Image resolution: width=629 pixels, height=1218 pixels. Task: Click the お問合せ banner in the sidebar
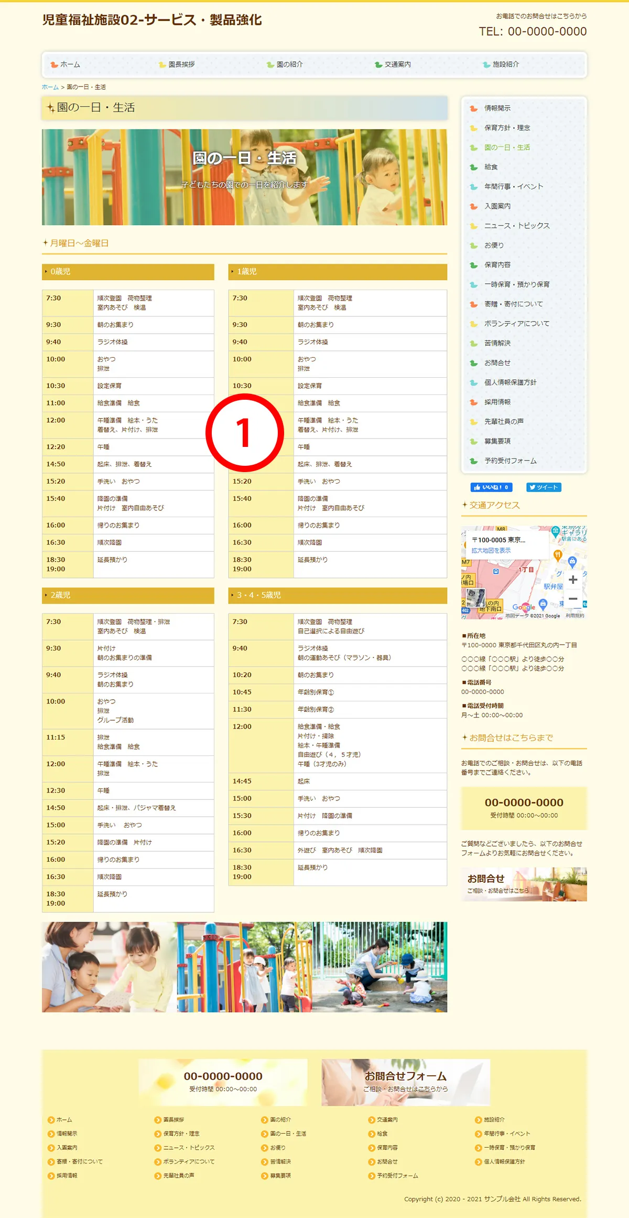524,884
